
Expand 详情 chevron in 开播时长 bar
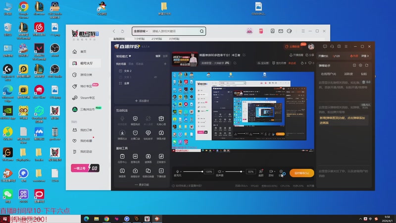(x=365, y=56)
